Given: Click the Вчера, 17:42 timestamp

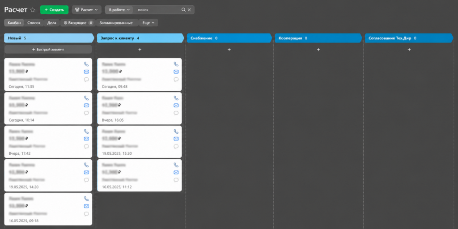Looking at the screenshot, I should click(20, 153).
